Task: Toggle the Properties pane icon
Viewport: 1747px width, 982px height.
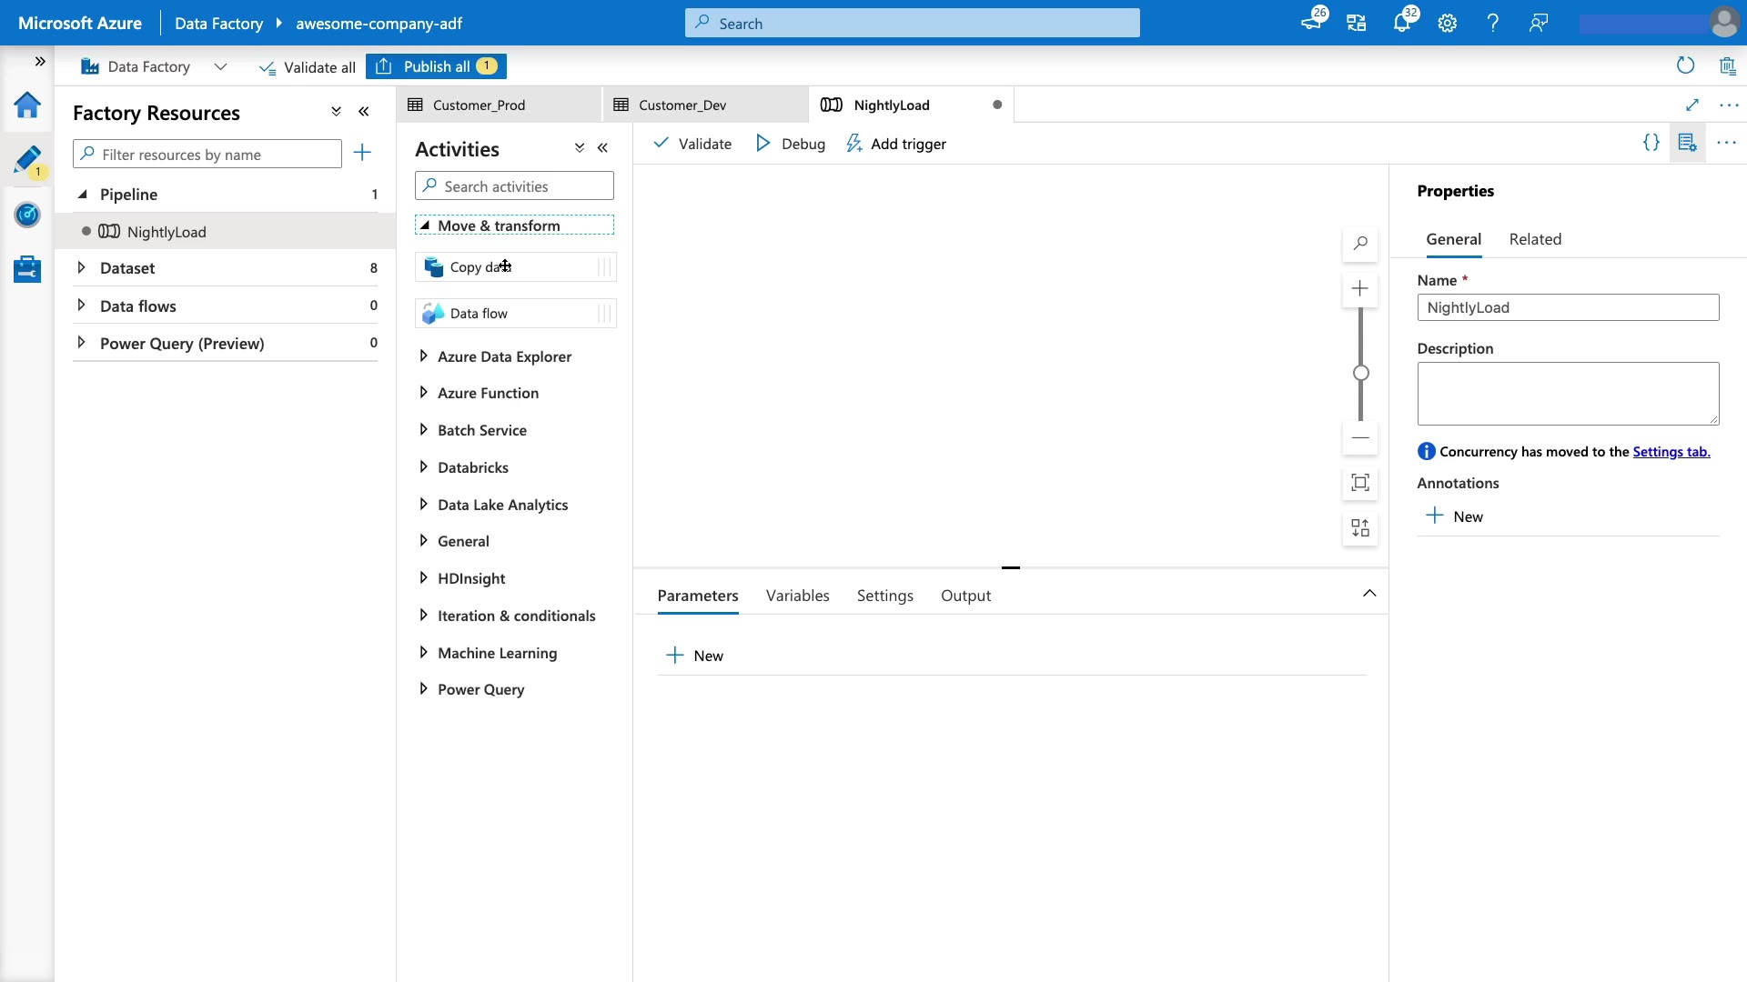Action: [x=1687, y=143]
